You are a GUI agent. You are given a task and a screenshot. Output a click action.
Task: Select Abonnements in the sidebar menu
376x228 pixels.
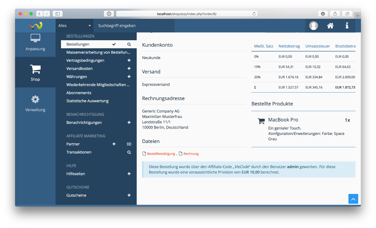[79, 93]
